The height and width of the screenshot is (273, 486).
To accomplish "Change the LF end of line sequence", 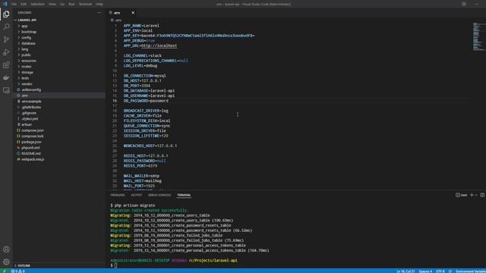I will point(450,271).
